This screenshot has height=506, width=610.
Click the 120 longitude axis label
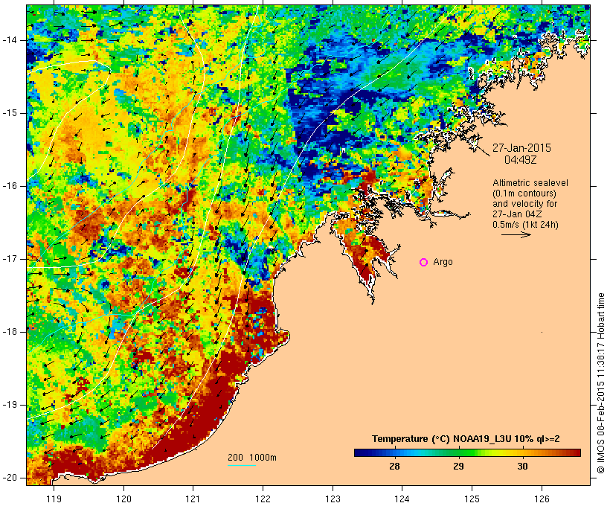pos(123,499)
